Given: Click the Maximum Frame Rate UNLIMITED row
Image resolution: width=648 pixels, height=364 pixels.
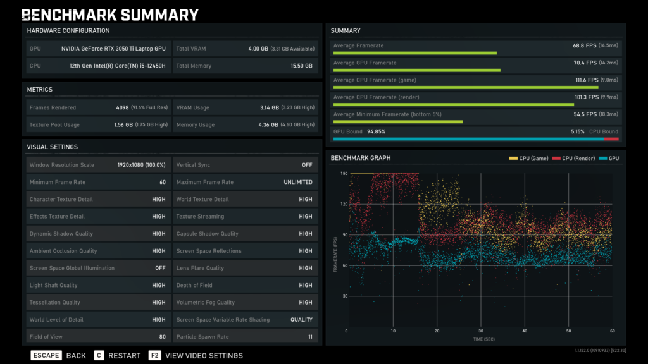Looking at the screenshot, I should pos(244,182).
